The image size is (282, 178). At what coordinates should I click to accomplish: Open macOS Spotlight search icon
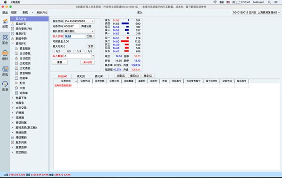(269, 2)
